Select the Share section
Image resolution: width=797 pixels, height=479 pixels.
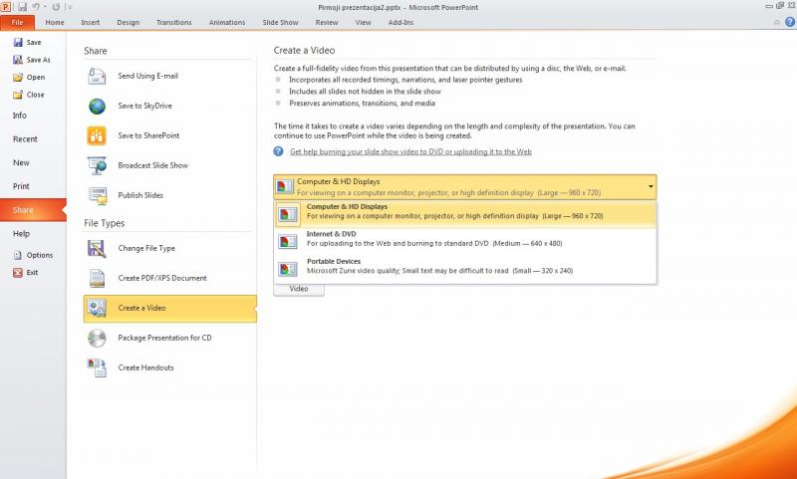click(x=33, y=210)
